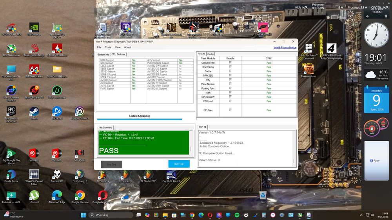Click the Windows Start button
Image resolution: width=392 pixels, height=220 pixels.
point(83,215)
